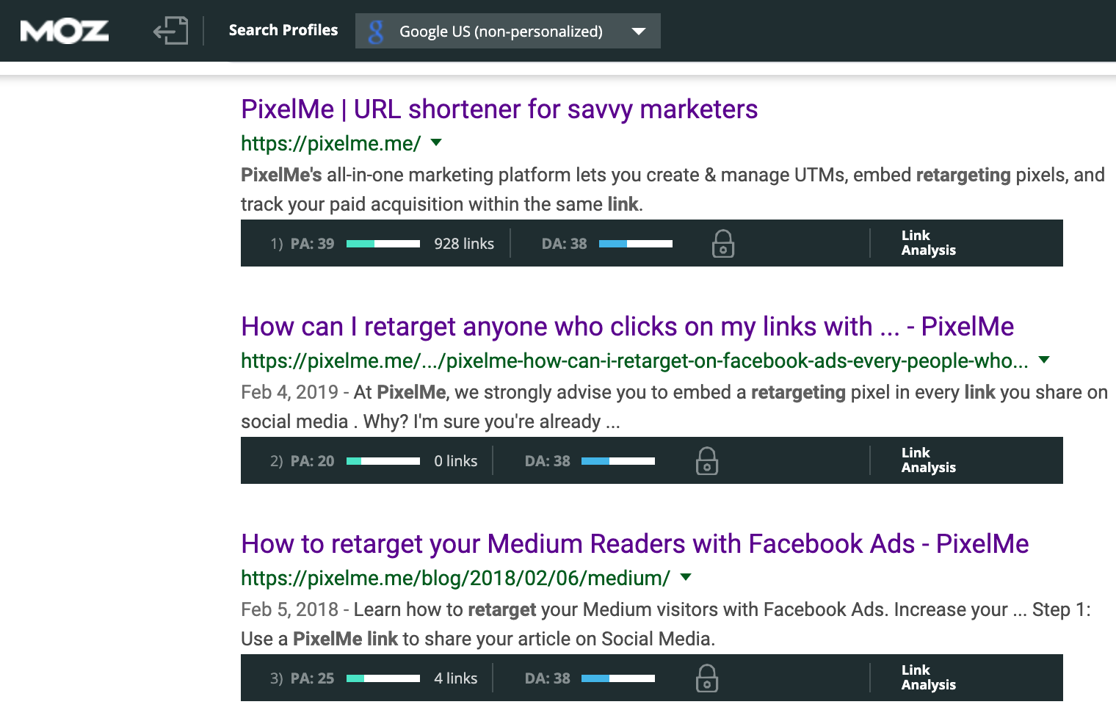
Task: Click the DA: 38 bar in result 1
Action: [636, 244]
